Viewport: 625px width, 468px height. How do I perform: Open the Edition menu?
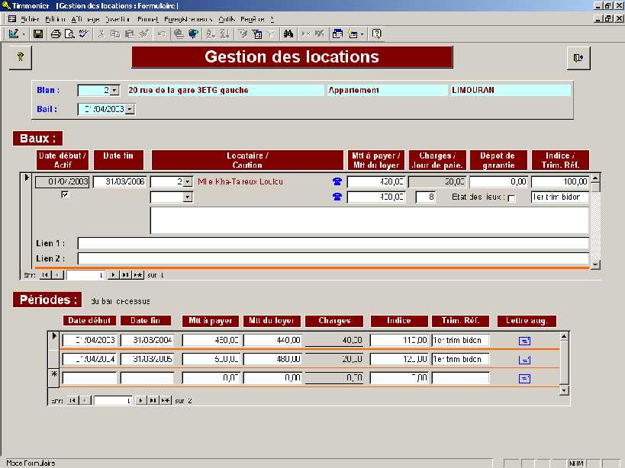55,19
